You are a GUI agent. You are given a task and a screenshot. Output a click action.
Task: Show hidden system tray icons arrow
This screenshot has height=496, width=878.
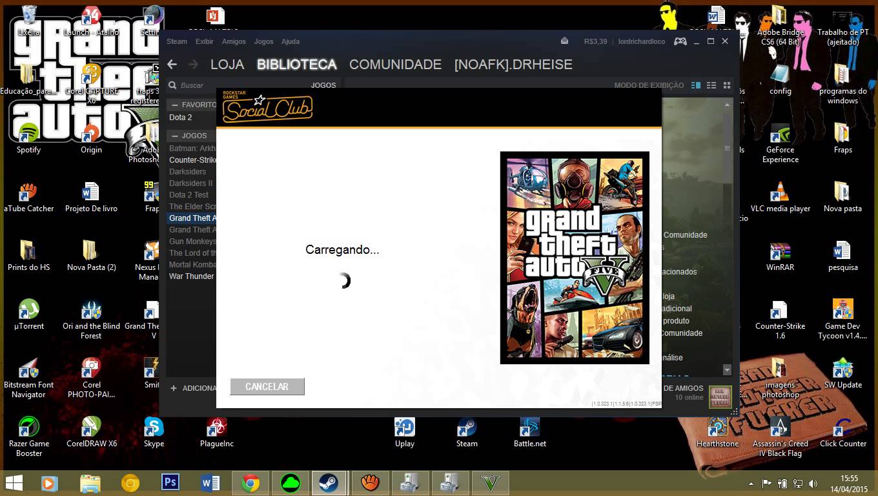pos(751,484)
